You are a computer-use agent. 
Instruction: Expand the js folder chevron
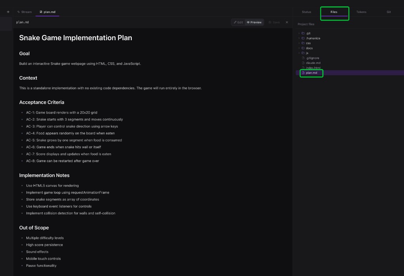299,53
